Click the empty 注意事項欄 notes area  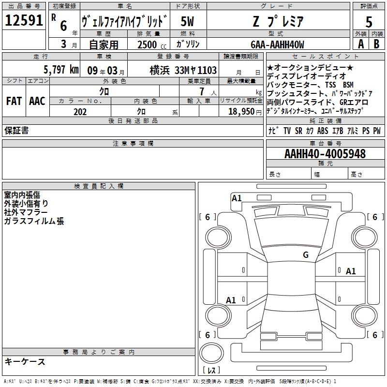(x=133, y=163)
